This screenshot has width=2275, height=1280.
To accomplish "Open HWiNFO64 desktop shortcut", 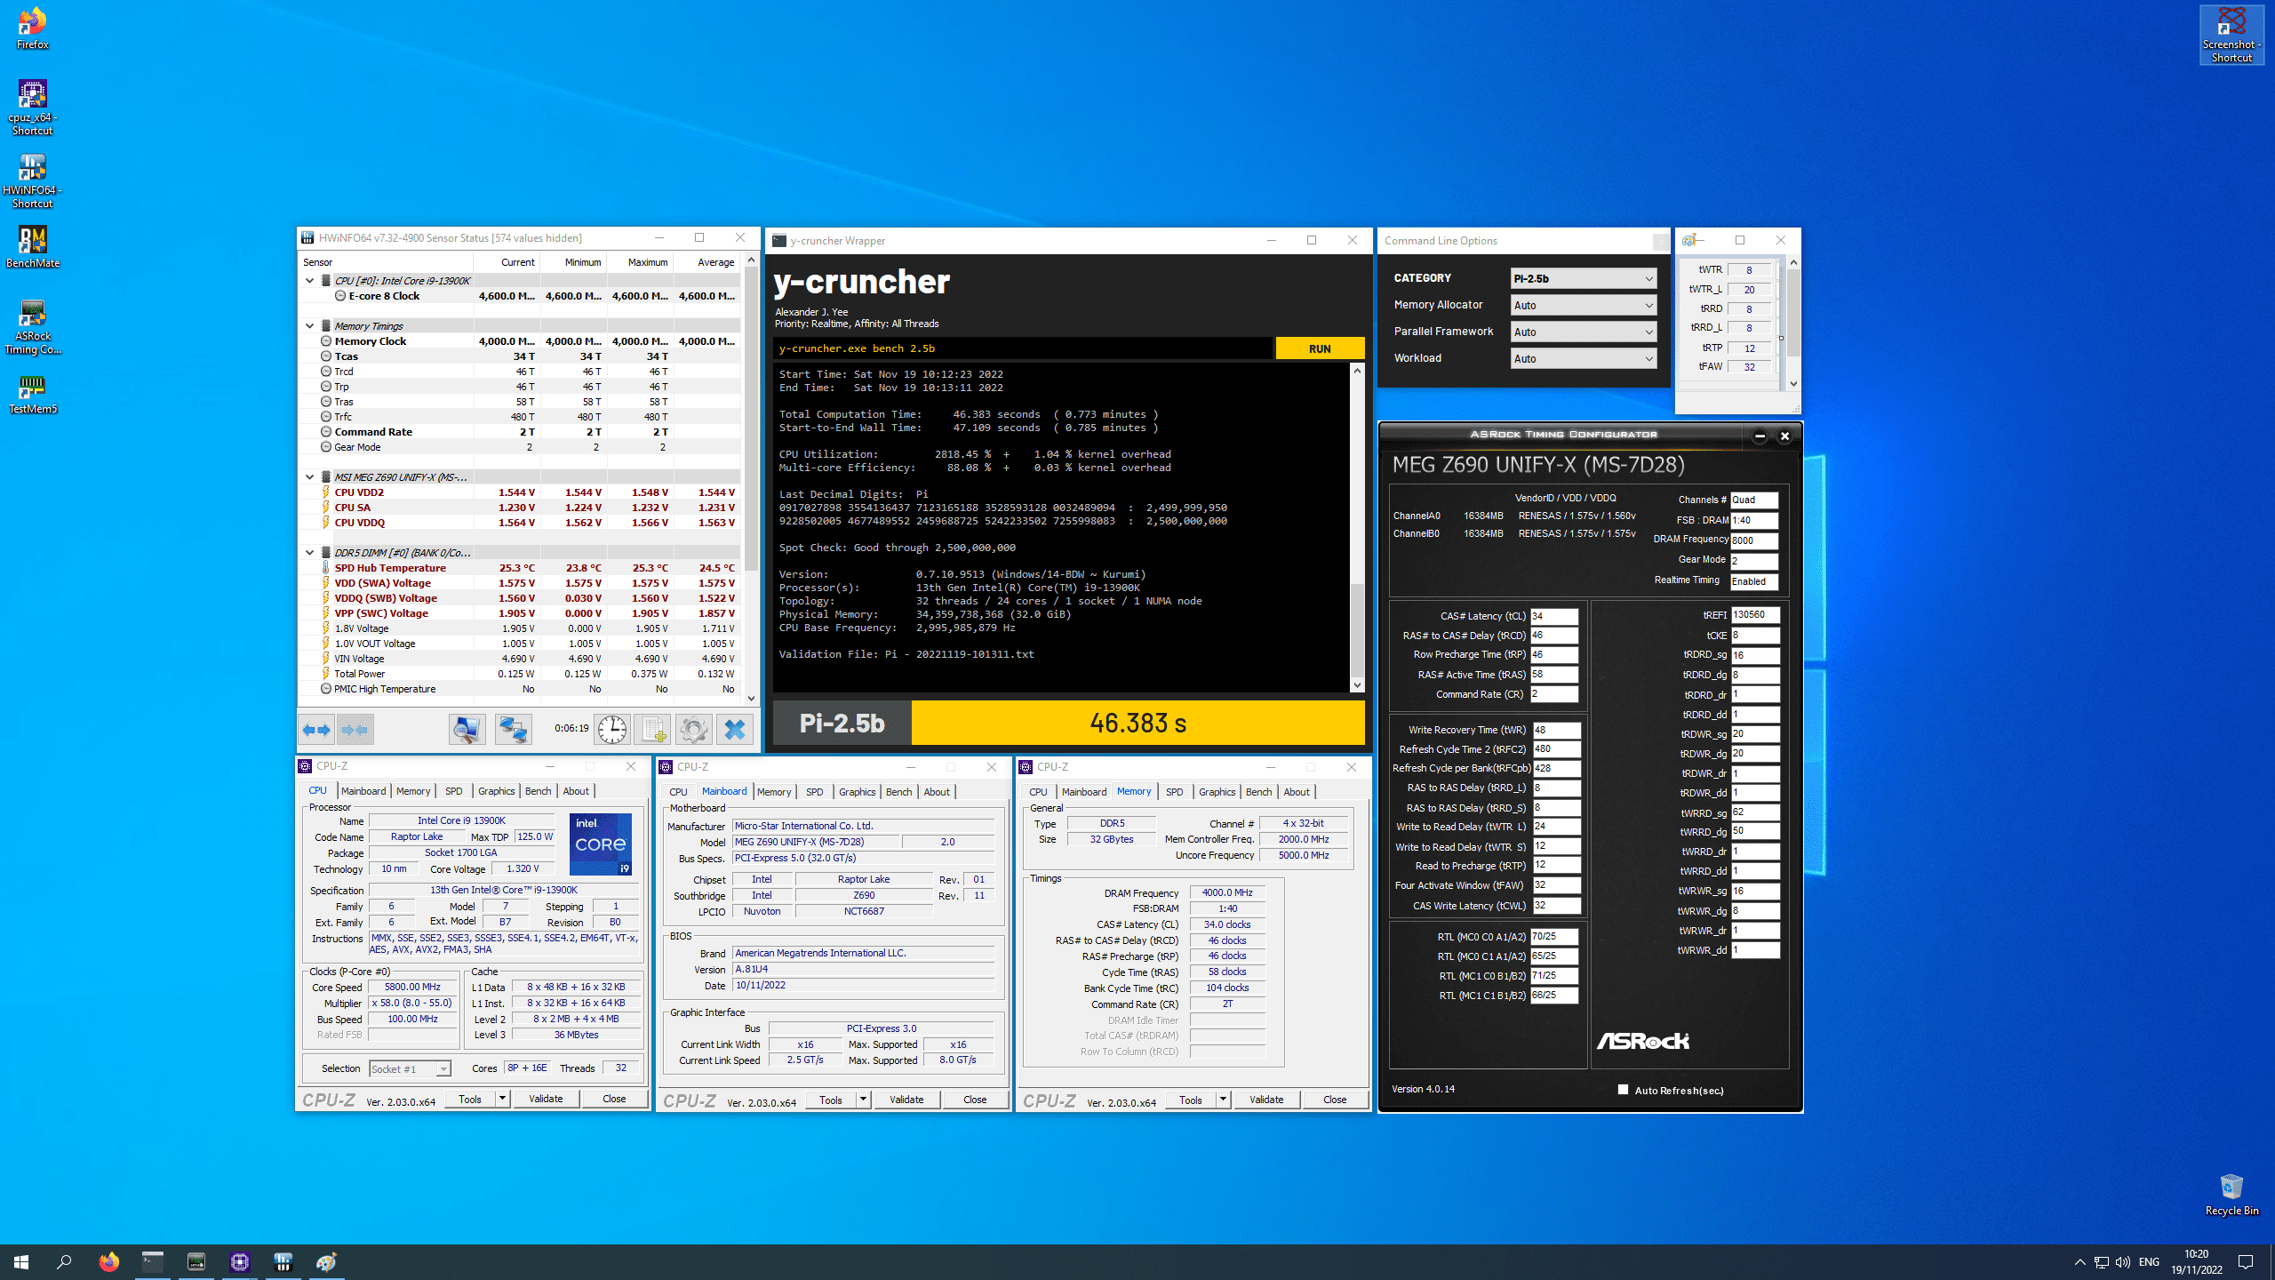I will point(32,180).
